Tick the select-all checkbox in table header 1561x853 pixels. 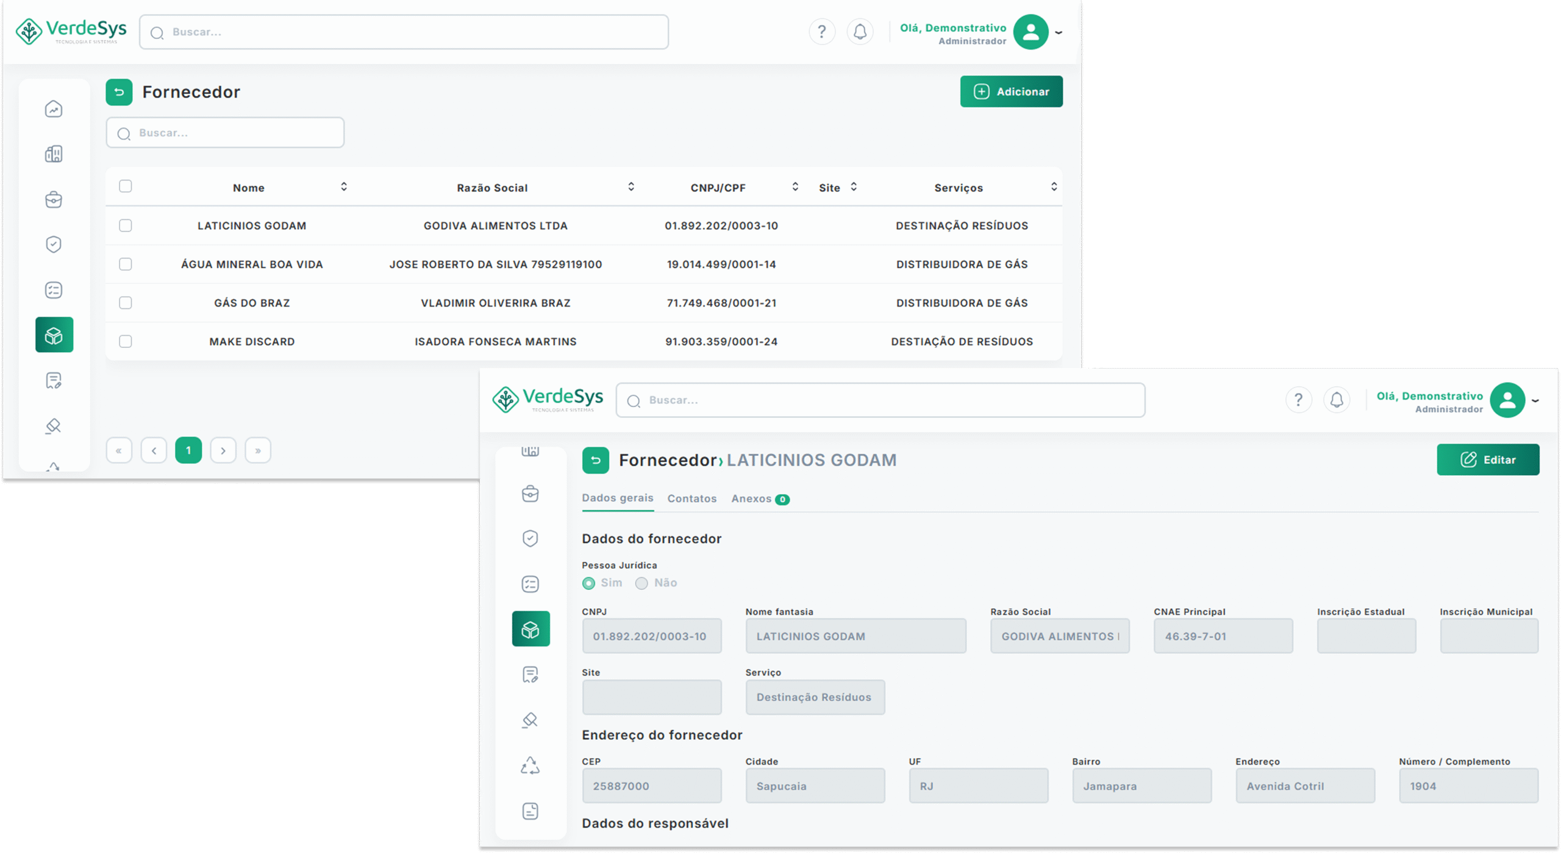pos(126,186)
